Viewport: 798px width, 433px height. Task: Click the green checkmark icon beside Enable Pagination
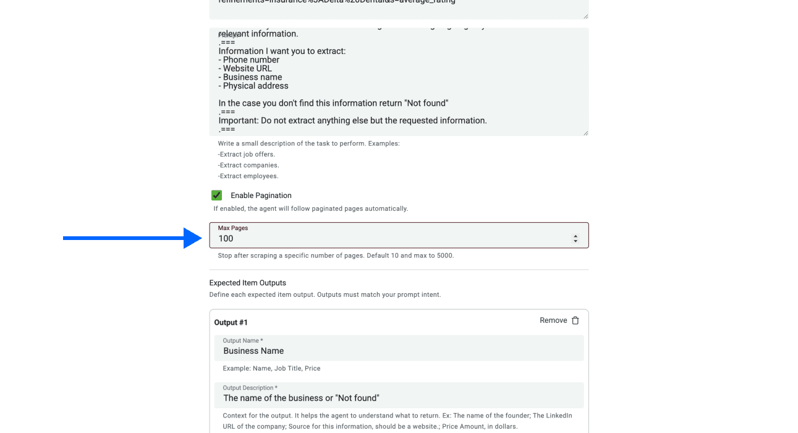click(216, 195)
